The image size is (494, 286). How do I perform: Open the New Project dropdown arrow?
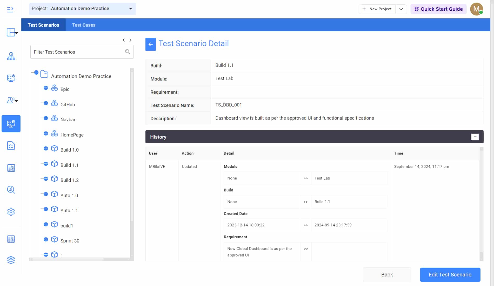[x=401, y=9]
